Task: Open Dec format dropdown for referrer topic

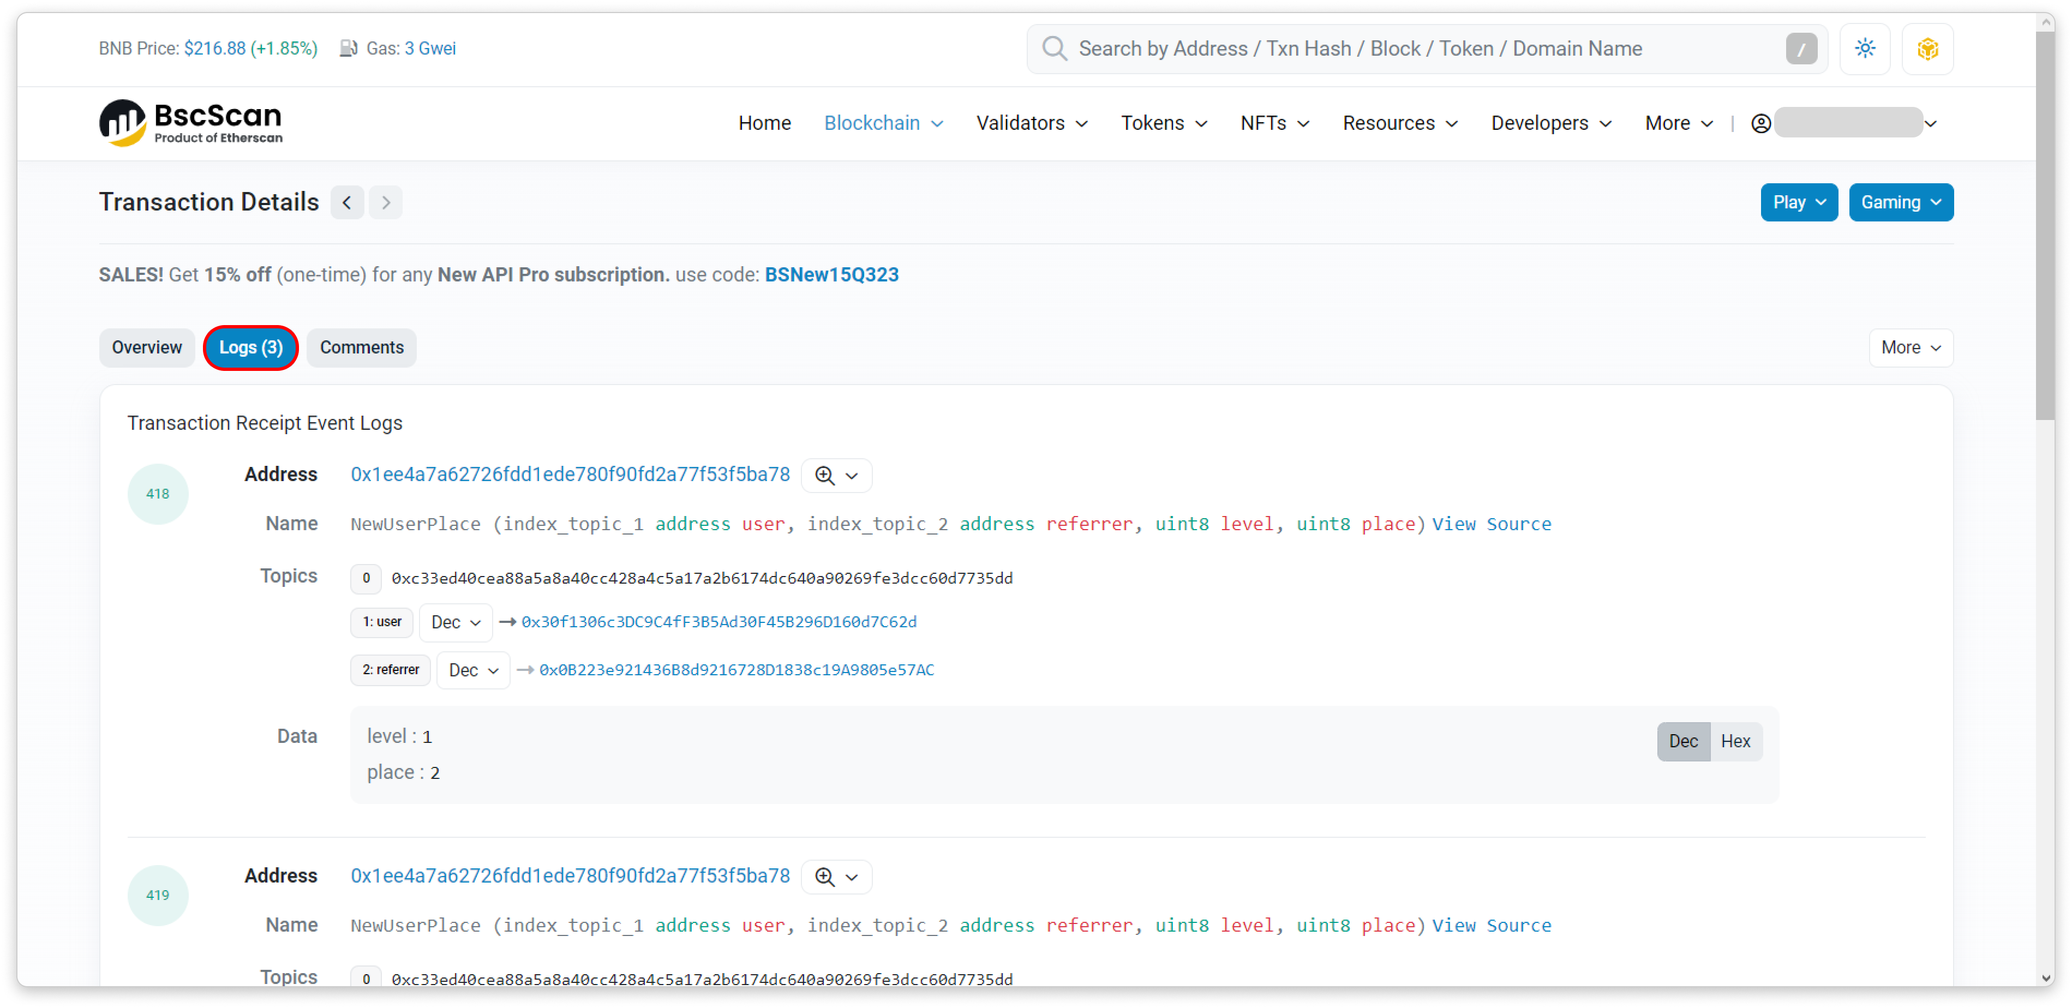Action: [x=473, y=670]
